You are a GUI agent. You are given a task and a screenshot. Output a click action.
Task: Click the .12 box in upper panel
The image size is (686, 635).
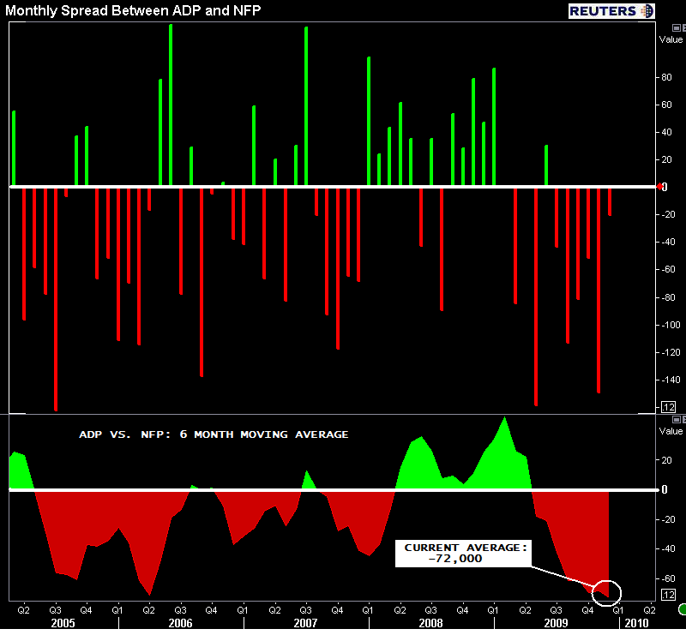point(668,406)
